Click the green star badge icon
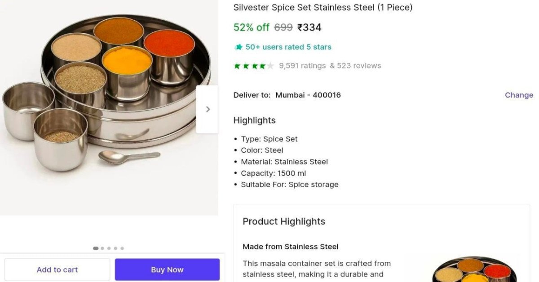Image resolution: width=539 pixels, height=282 pixels. [239, 47]
